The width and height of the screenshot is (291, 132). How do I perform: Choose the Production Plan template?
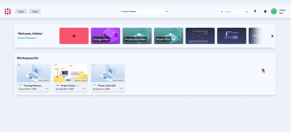point(137,36)
